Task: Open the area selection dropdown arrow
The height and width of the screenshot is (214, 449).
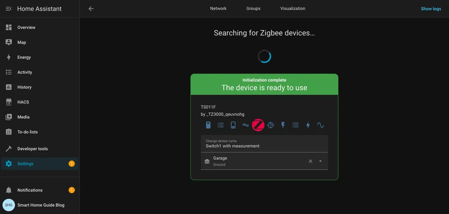Action: [x=320, y=161]
